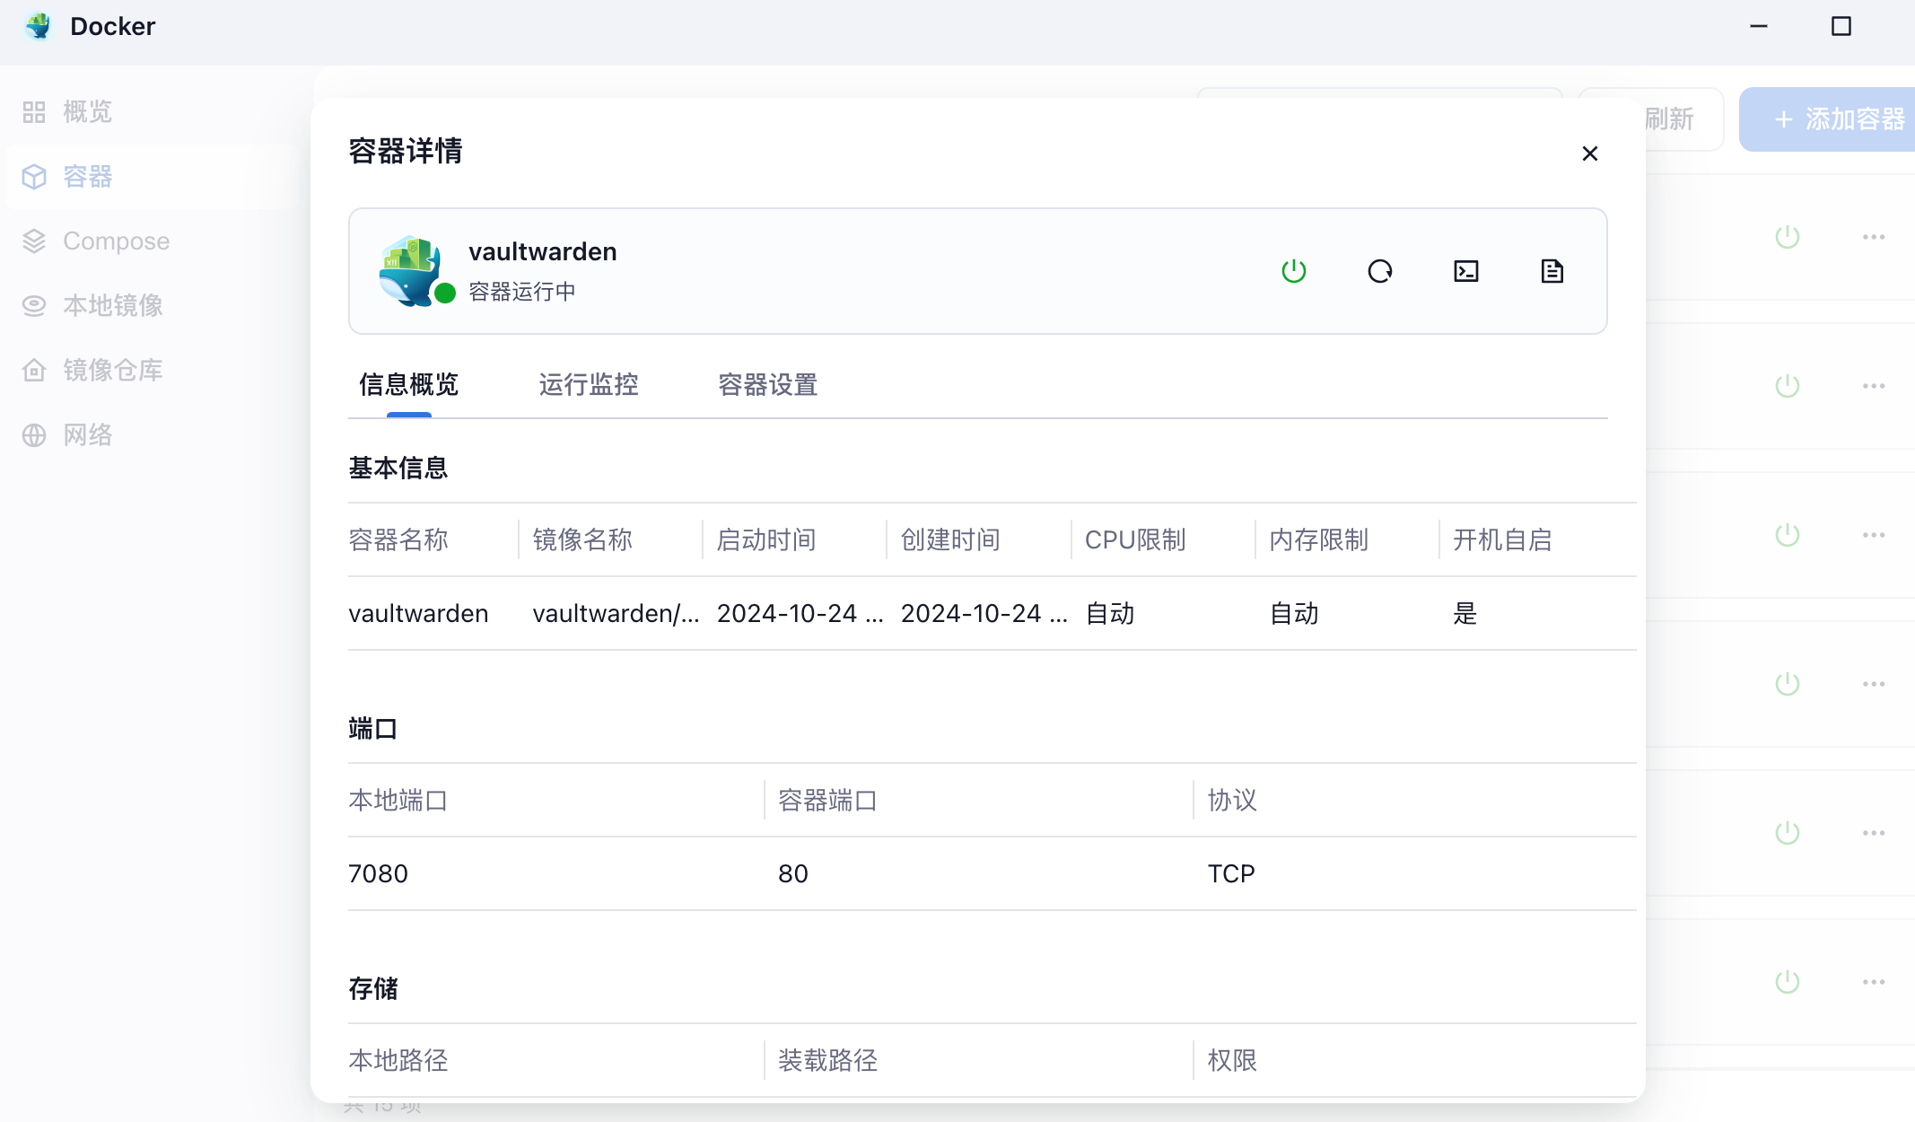Click the 容器运行中 status text
Viewport: 1915px width, 1122px height.
click(522, 292)
